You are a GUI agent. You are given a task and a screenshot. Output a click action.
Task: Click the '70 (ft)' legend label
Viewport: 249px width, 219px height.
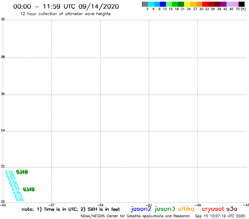[241, 9]
